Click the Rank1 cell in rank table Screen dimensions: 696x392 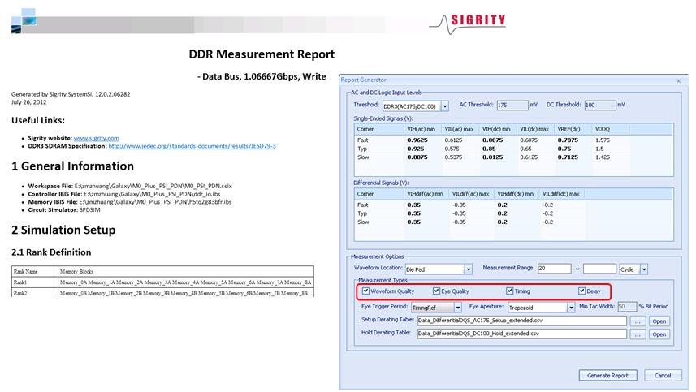tap(35, 282)
